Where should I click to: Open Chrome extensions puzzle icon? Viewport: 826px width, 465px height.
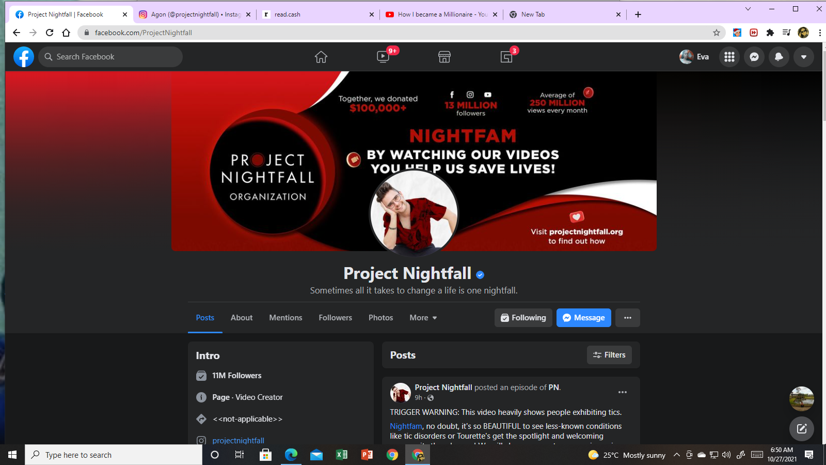770,33
